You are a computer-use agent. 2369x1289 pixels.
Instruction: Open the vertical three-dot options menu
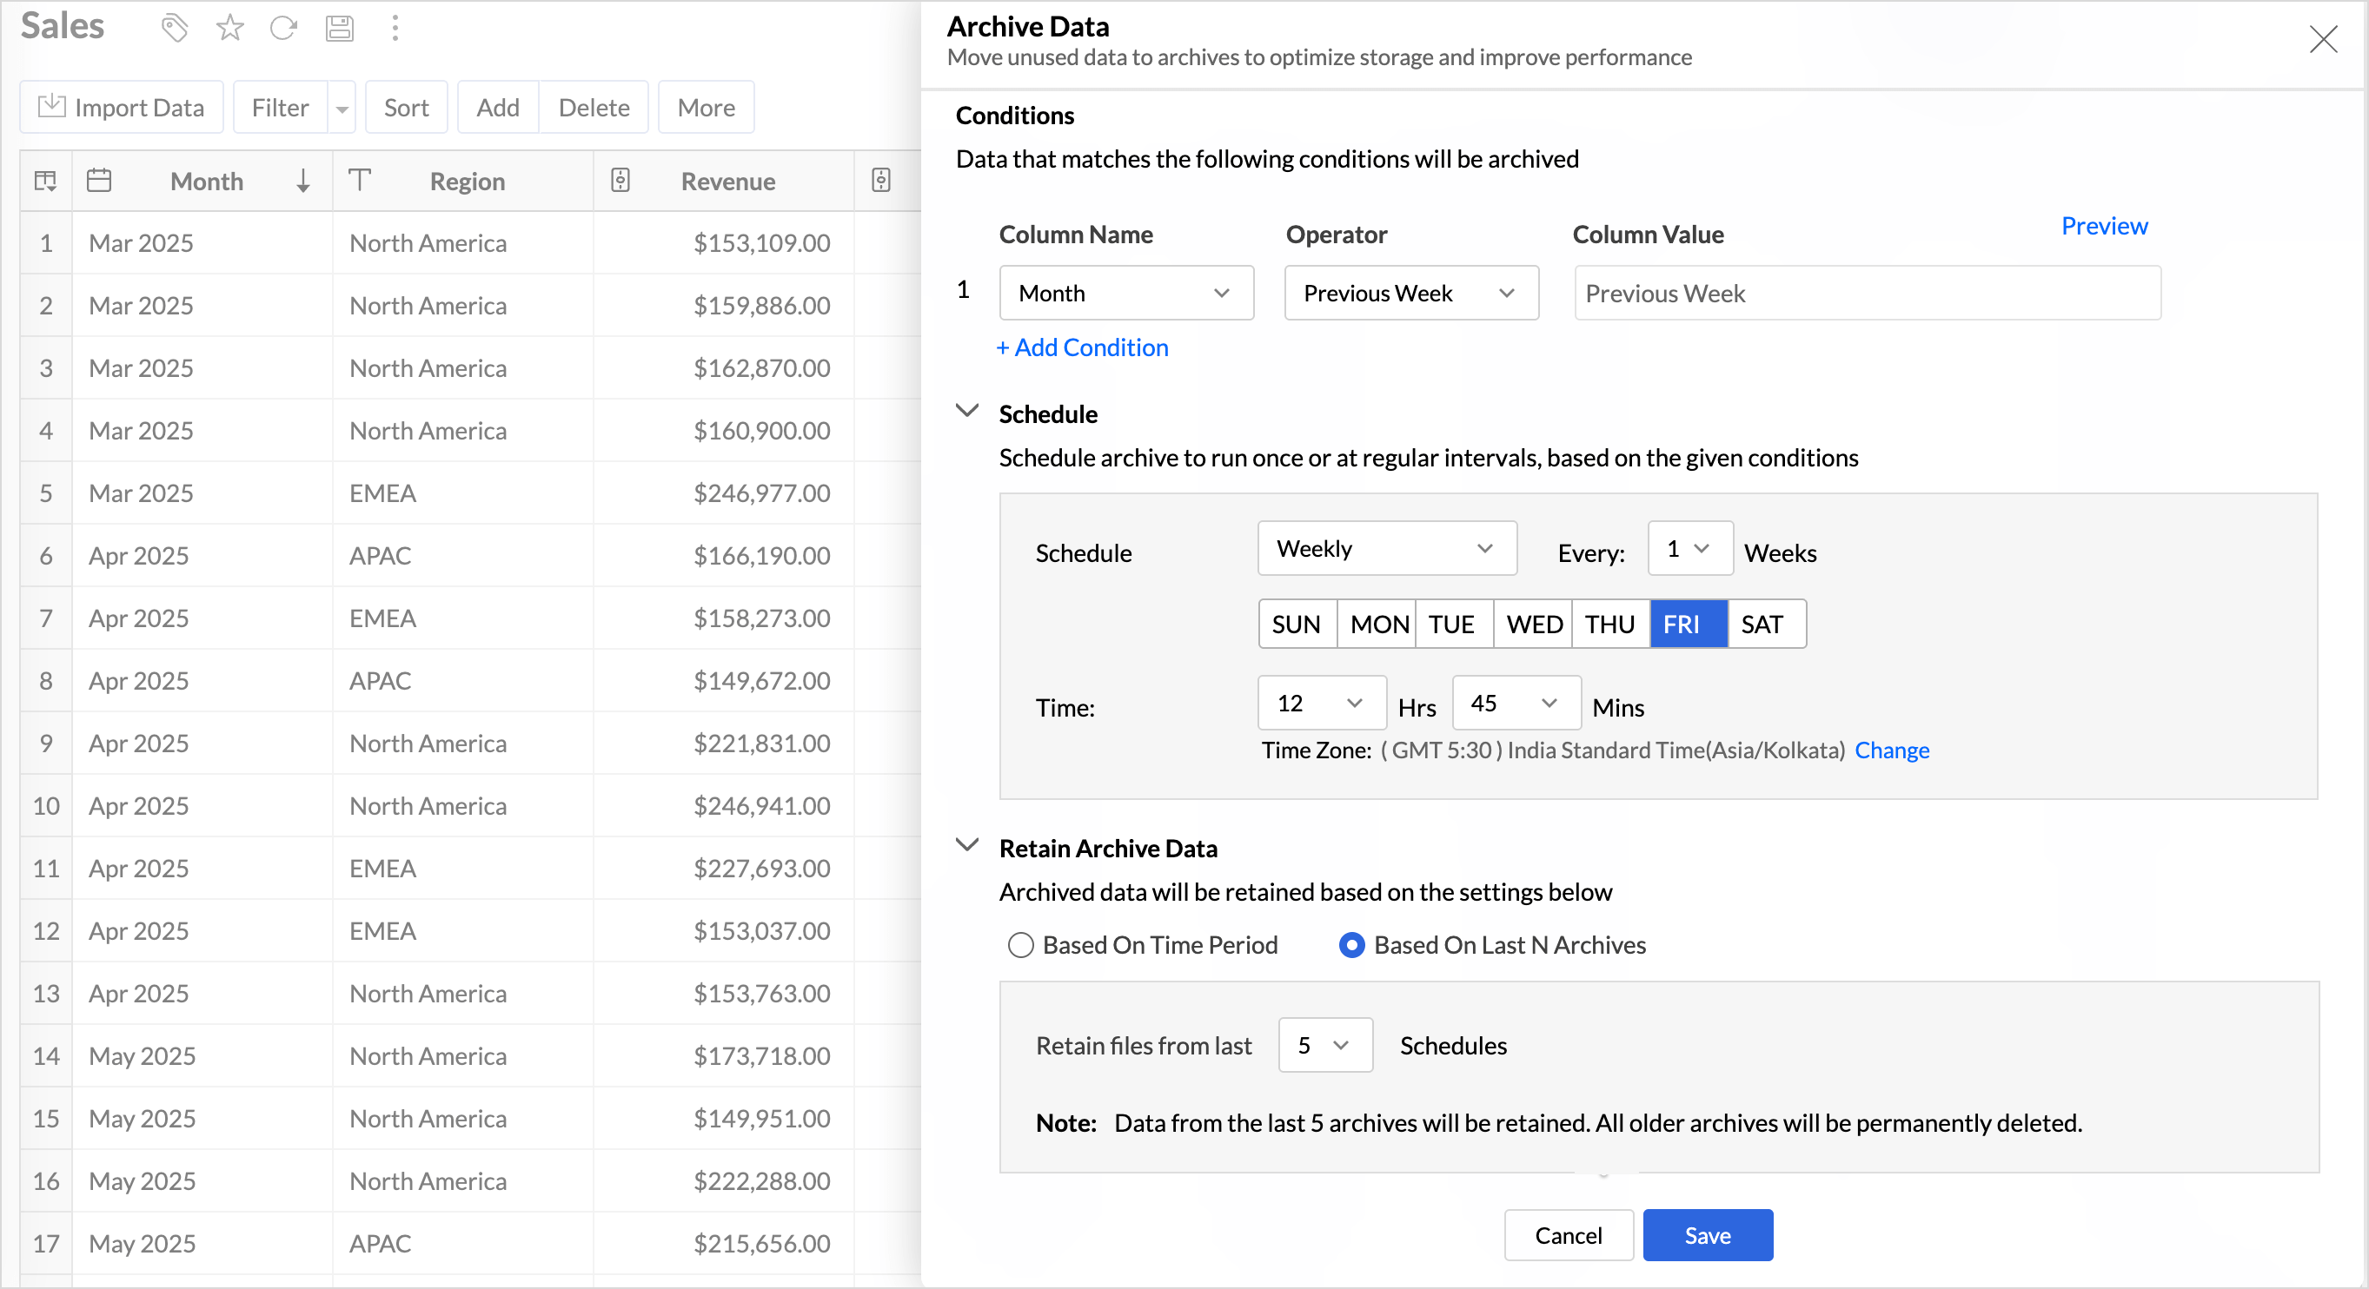tap(395, 29)
